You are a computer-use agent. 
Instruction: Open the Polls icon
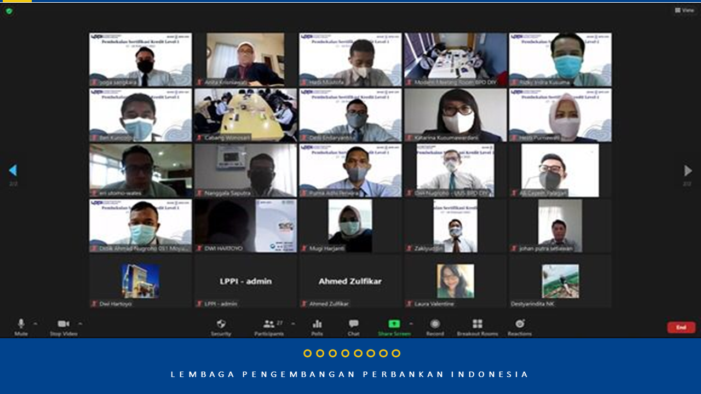[x=317, y=327]
